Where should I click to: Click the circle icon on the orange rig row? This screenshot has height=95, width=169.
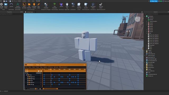pos(38,71)
